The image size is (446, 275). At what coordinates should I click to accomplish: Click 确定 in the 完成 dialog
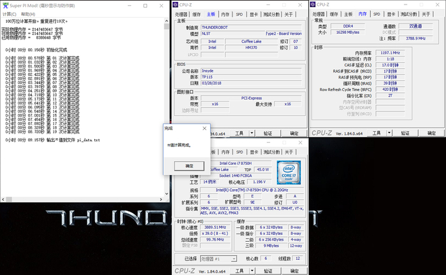coord(189,166)
